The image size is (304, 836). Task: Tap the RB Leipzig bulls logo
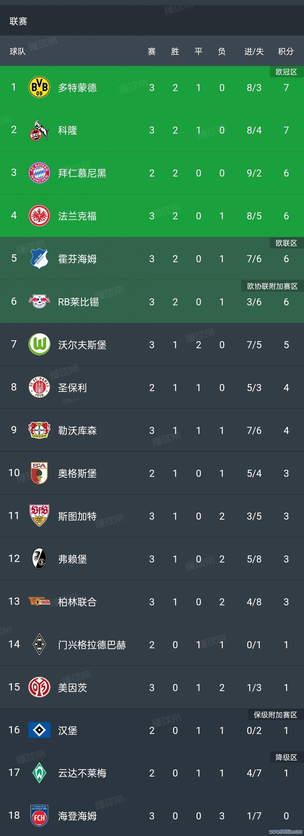[x=39, y=301]
